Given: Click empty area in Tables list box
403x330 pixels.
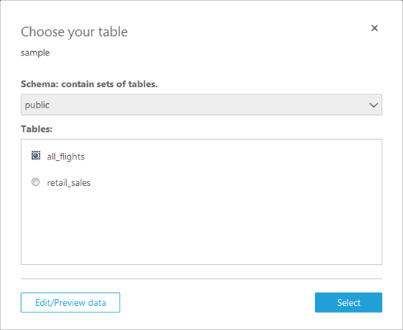Looking at the screenshot, I should click(202, 226).
